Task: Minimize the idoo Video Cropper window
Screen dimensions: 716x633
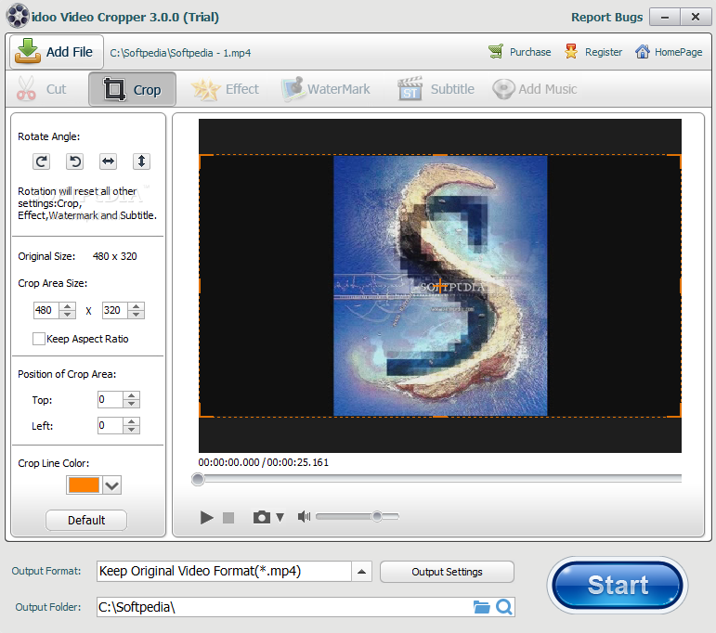Action: [x=665, y=18]
